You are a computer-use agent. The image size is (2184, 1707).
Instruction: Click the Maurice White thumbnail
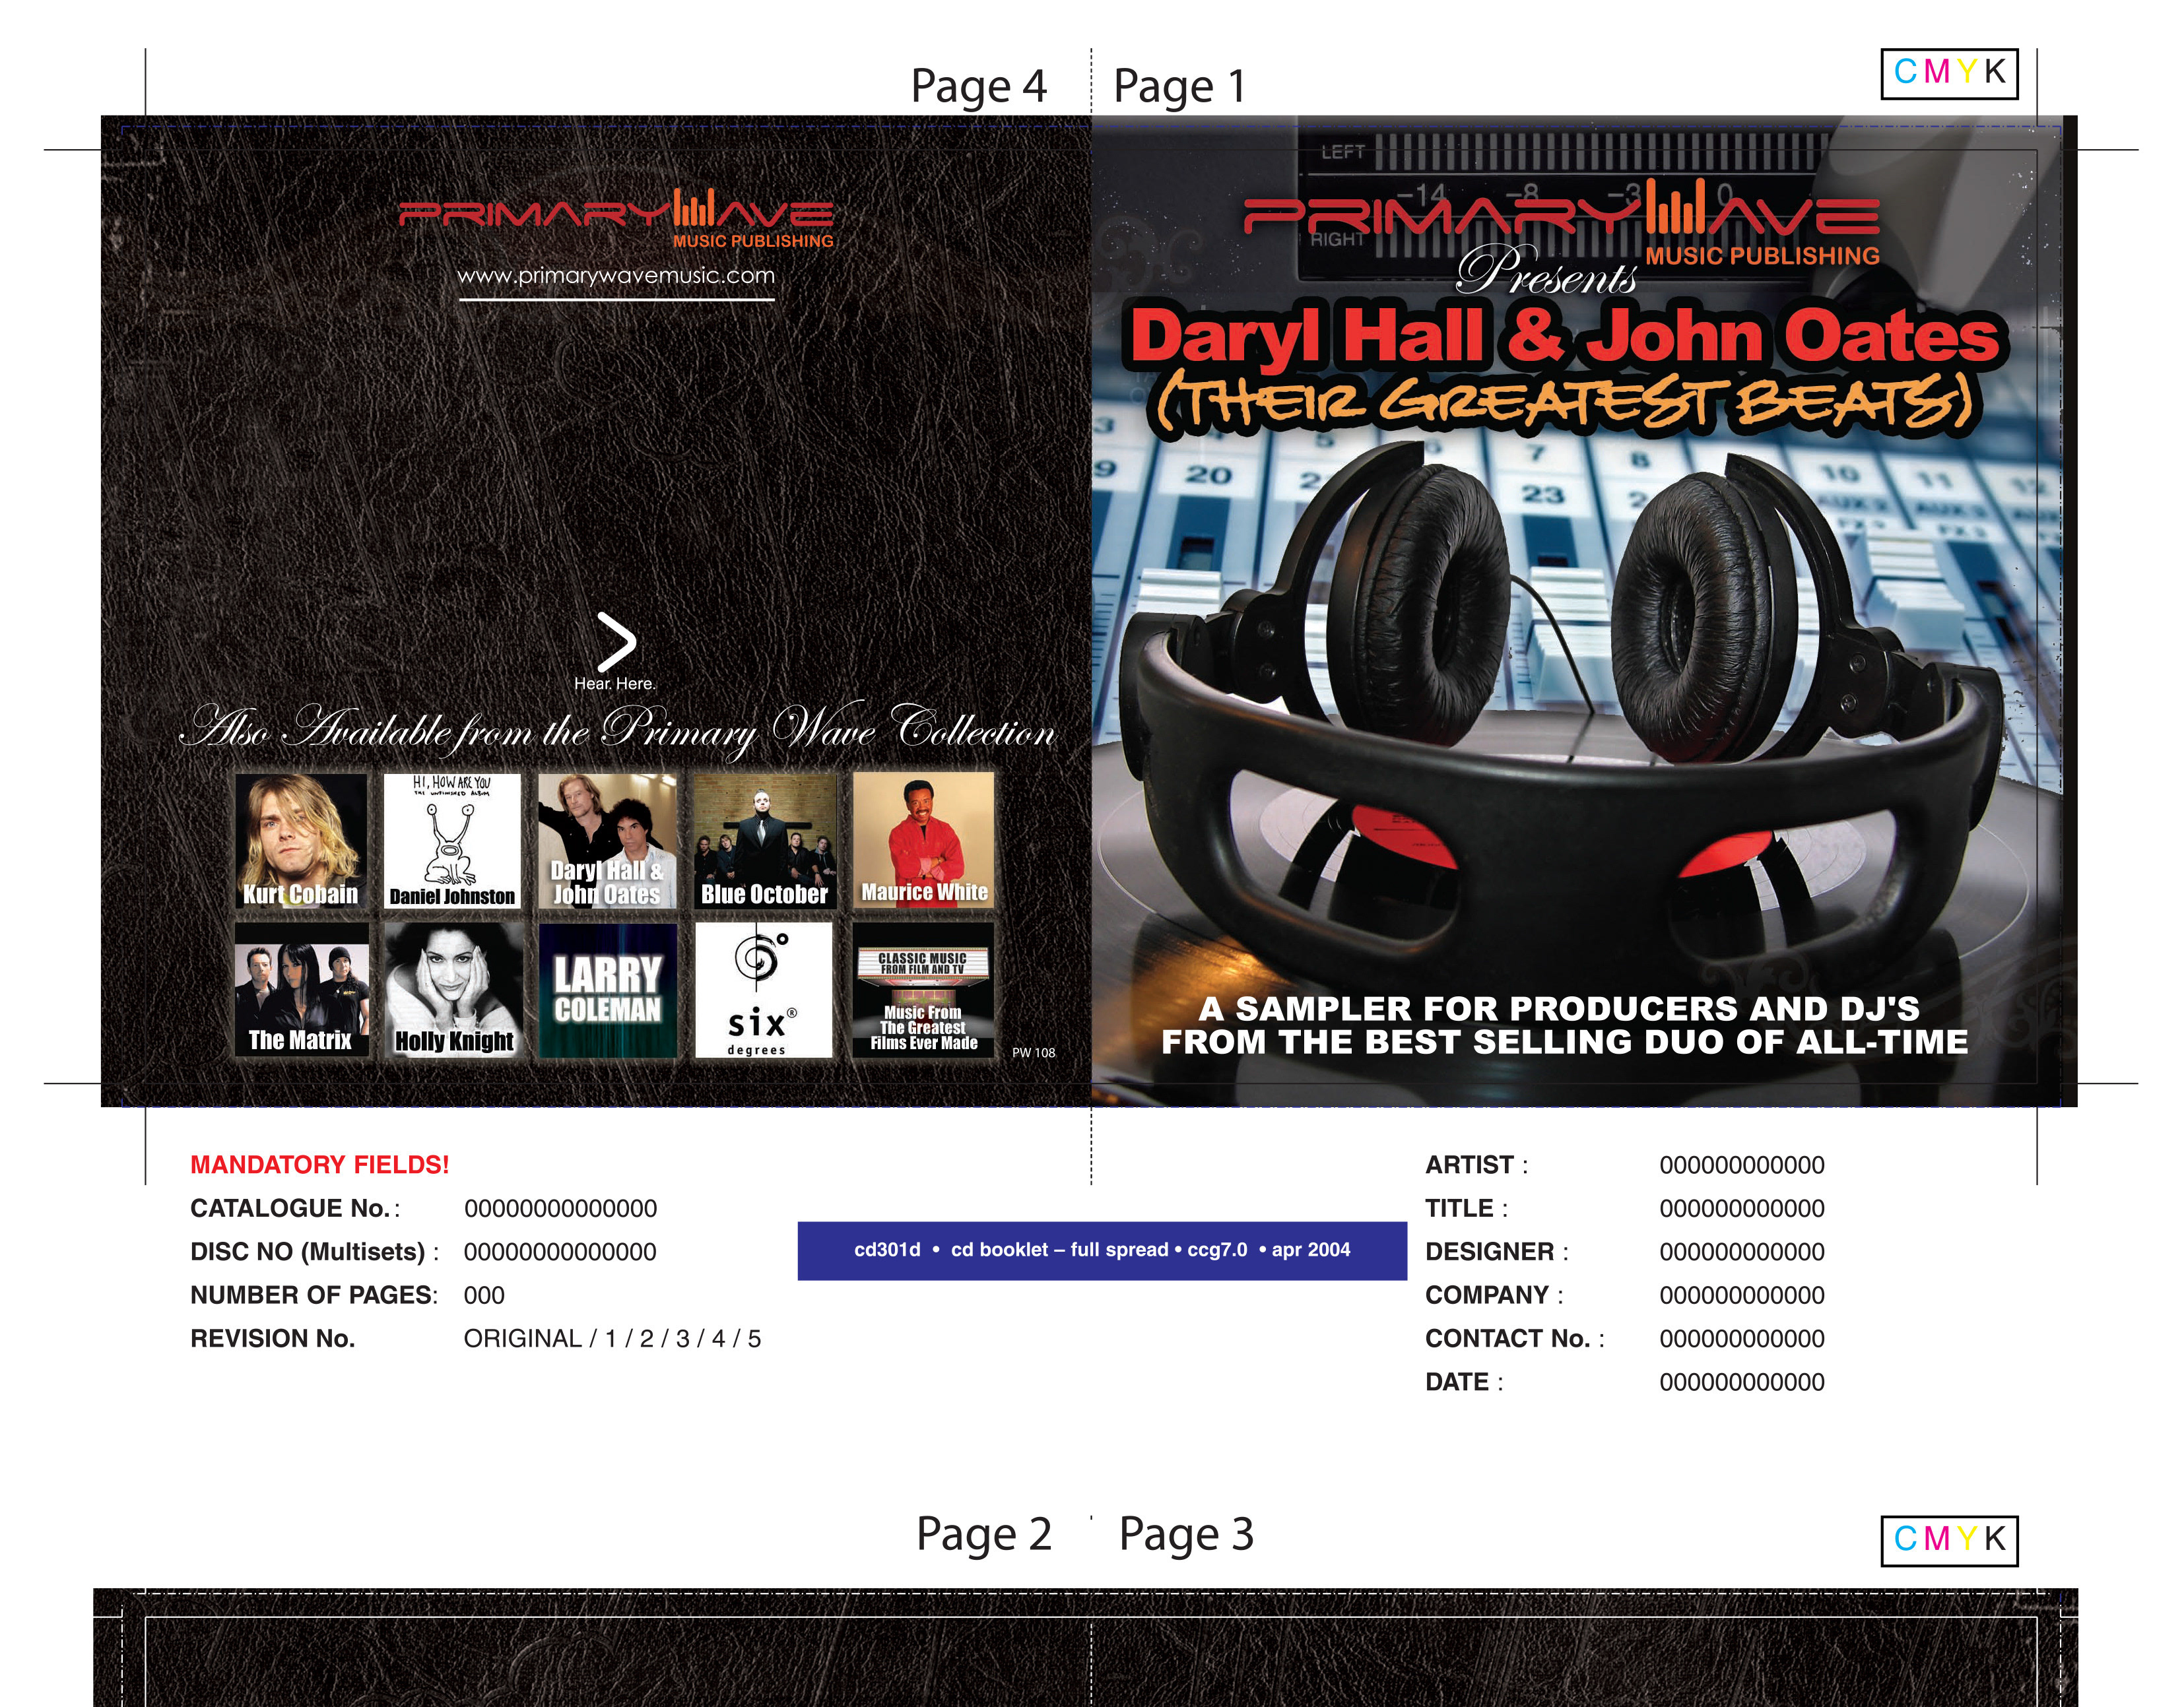tap(924, 841)
